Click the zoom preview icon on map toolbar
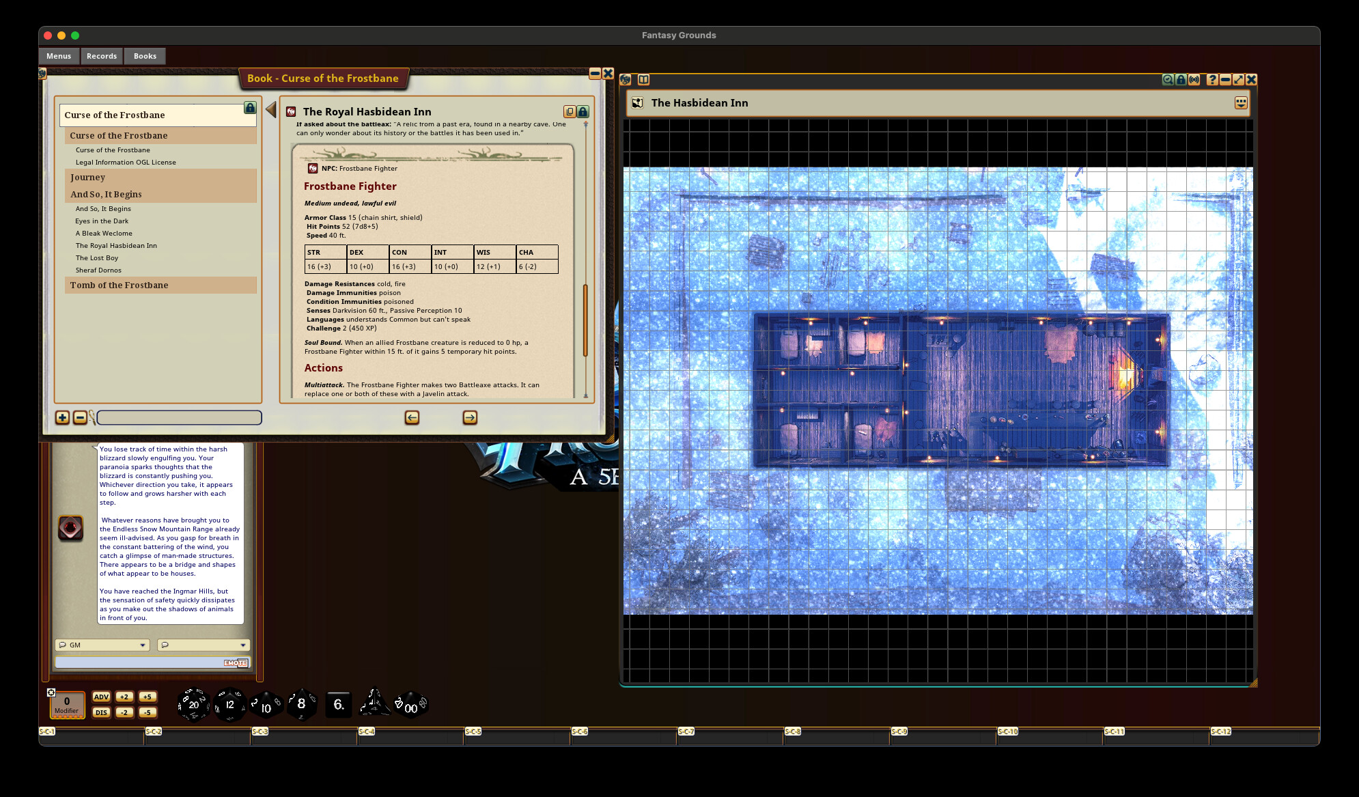 (x=1167, y=79)
